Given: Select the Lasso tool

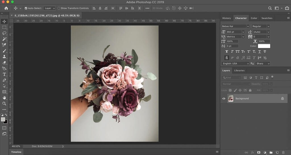Looking at the screenshot, I should point(4,33).
